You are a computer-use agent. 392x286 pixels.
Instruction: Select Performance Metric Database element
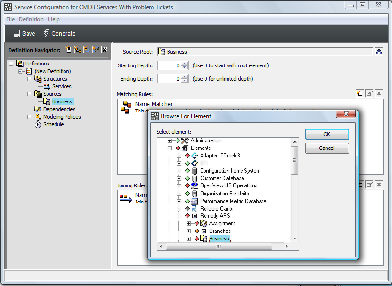[x=233, y=201]
